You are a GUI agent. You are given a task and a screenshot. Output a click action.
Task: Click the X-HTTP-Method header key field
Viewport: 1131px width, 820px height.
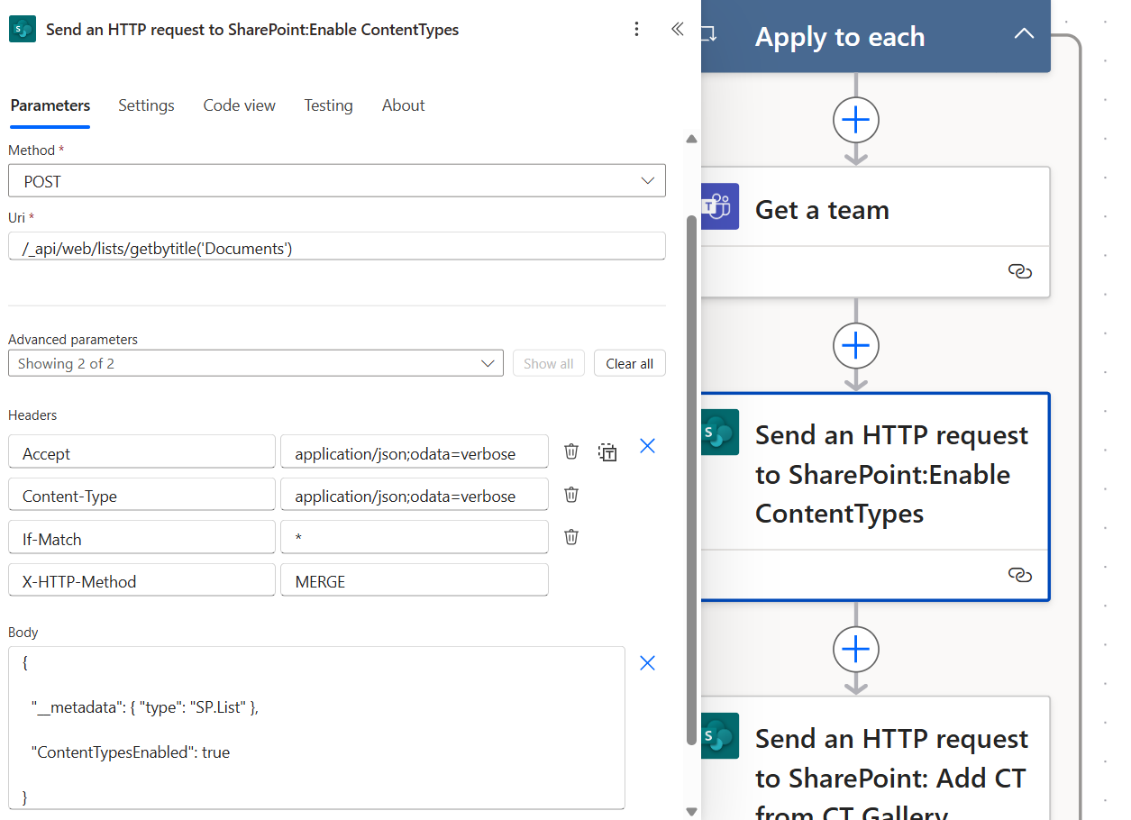[x=141, y=579]
